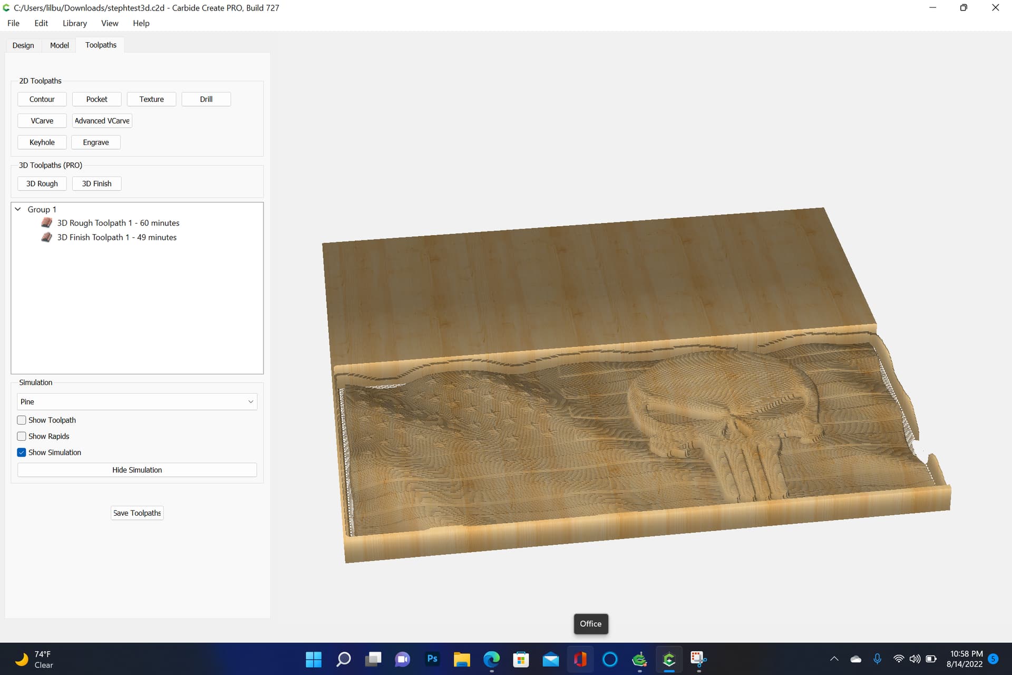Image resolution: width=1012 pixels, height=675 pixels.
Task: Show hidden system tray icons
Action: tap(834, 659)
